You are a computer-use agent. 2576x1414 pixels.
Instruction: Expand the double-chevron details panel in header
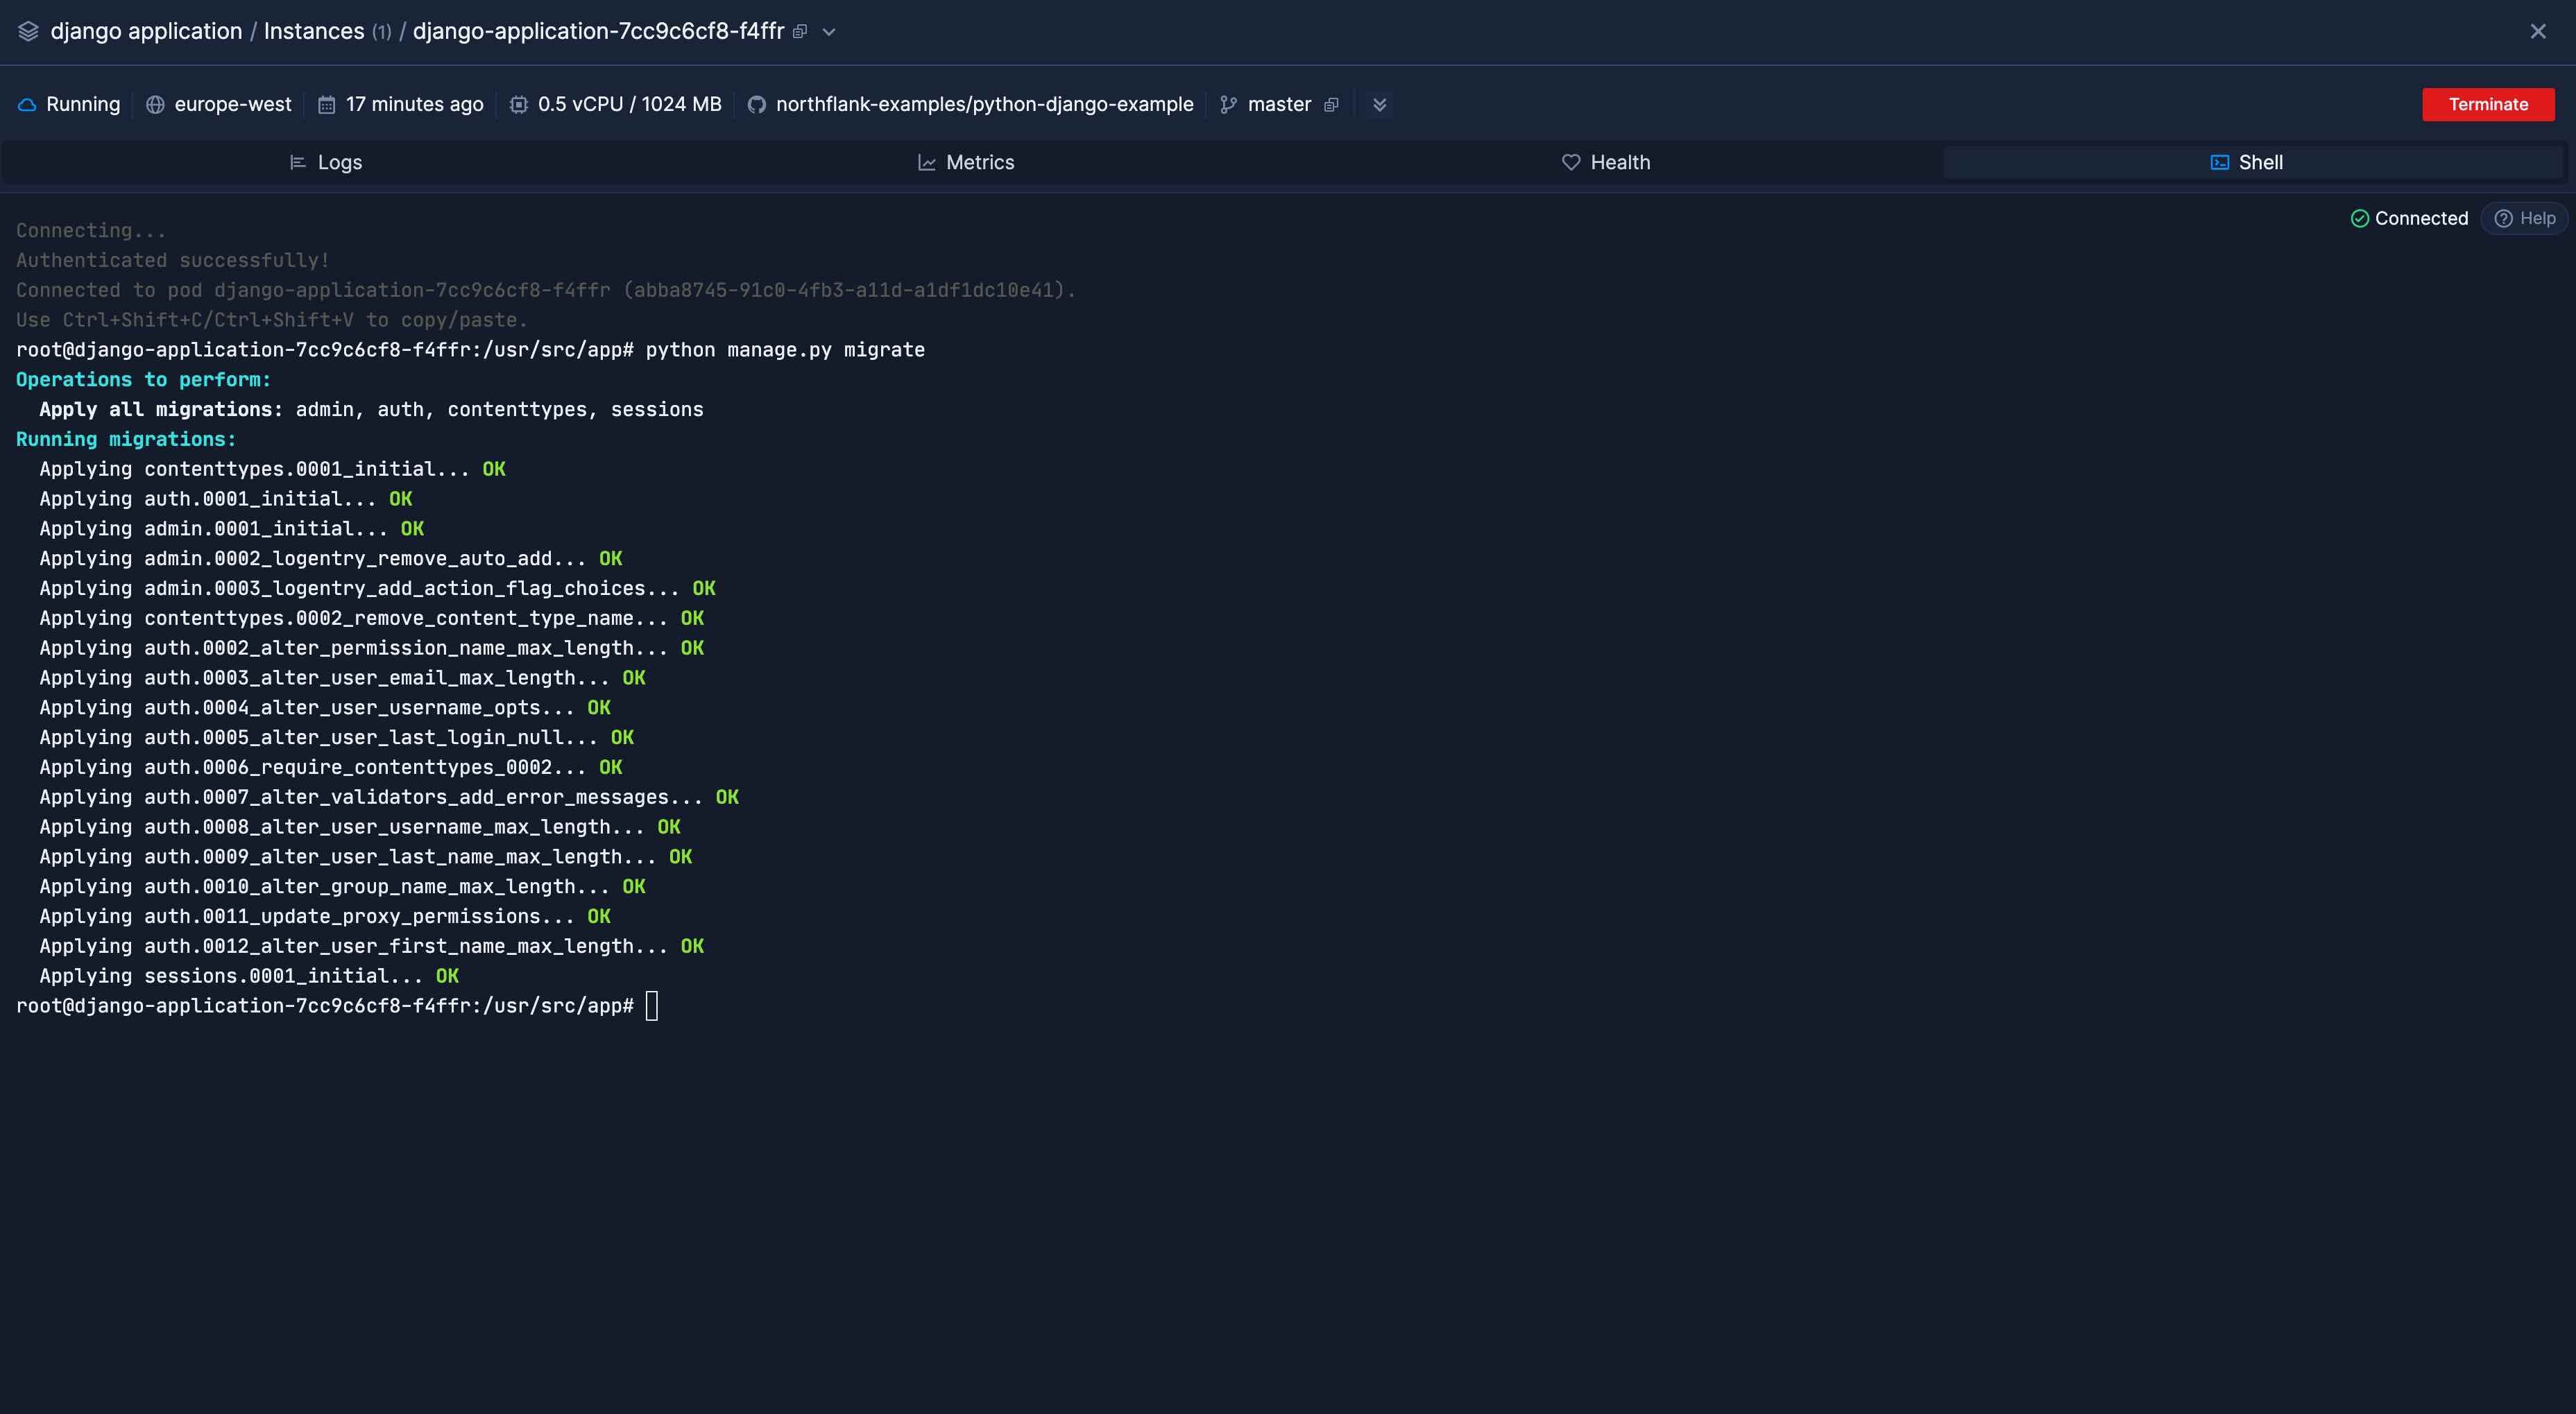tap(1379, 104)
